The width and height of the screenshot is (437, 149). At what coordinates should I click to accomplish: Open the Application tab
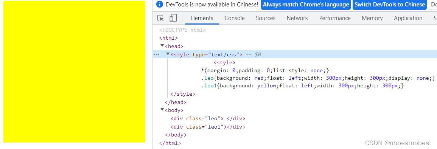(408, 18)
